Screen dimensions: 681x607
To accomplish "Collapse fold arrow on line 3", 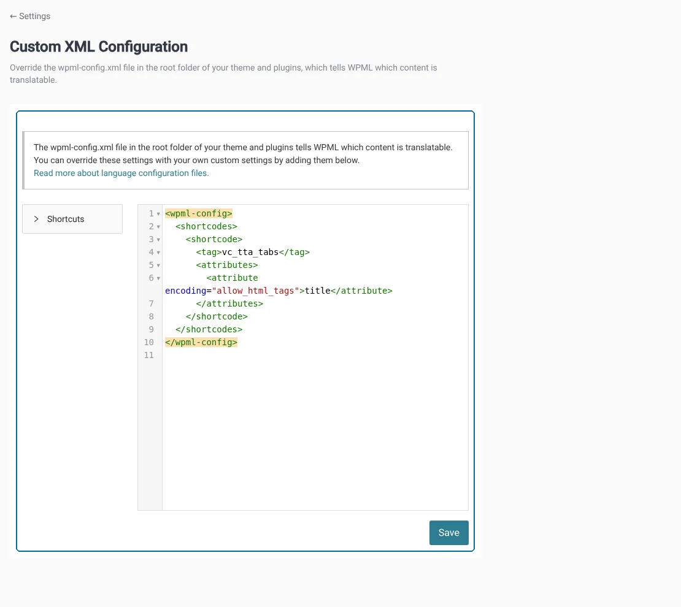I will (x=158, y=240).
